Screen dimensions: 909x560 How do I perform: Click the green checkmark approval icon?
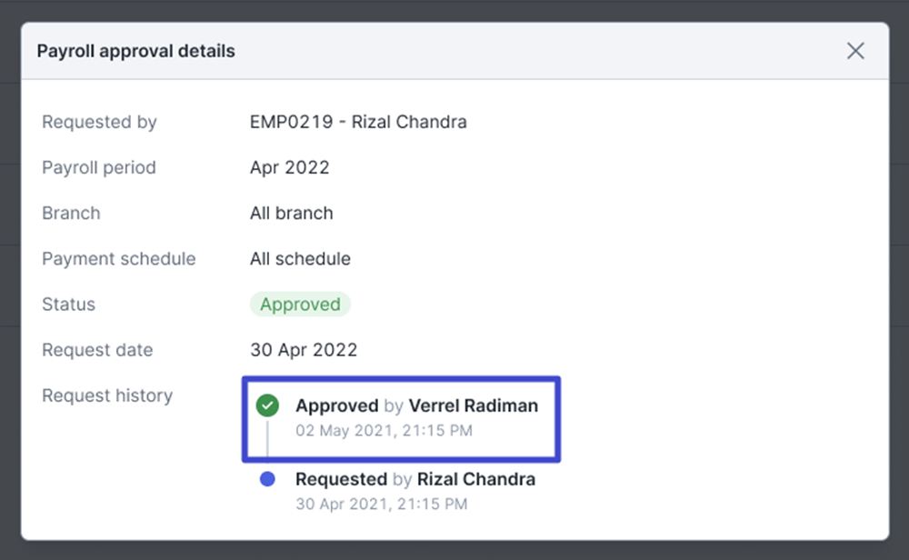267,406
